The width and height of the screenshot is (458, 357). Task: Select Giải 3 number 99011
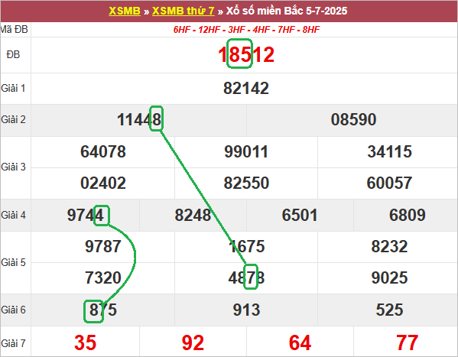tap(246, 151)
